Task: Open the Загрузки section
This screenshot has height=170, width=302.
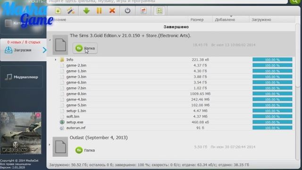Action: point(23,50)
